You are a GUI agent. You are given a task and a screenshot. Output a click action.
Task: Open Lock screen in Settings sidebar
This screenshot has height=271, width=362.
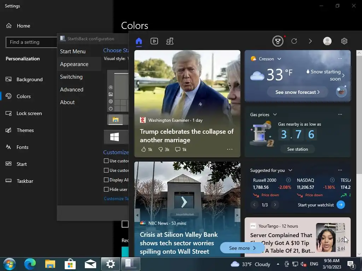(x=29, y=113)
